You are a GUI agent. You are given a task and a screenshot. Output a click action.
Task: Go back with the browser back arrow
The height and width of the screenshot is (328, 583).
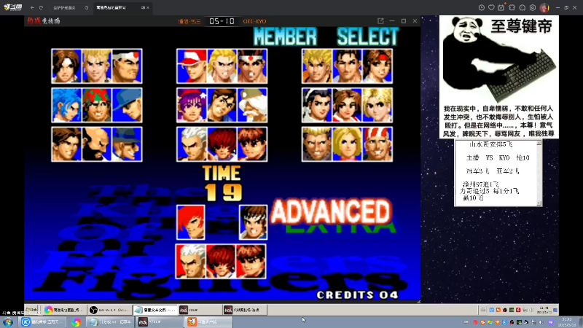tap(32, 7)
